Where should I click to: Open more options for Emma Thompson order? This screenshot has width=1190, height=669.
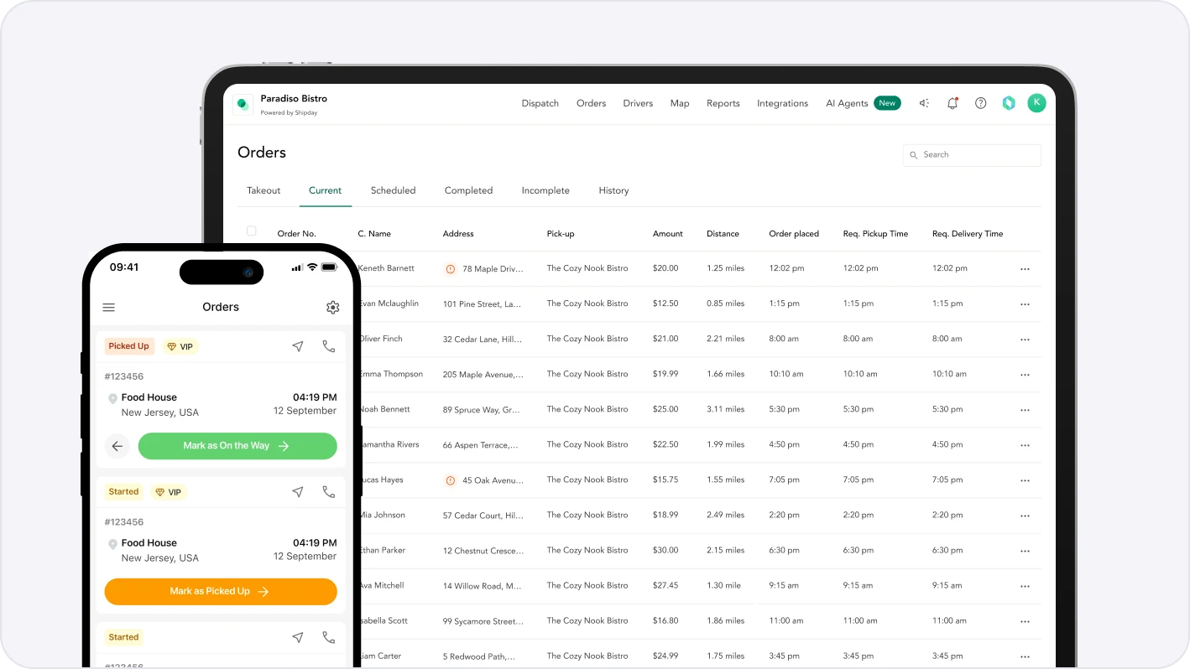(1025, 375)
